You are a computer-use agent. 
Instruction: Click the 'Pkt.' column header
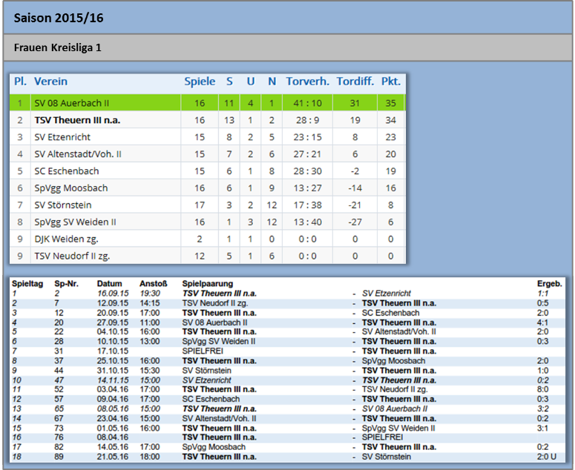tap(391, 82)
